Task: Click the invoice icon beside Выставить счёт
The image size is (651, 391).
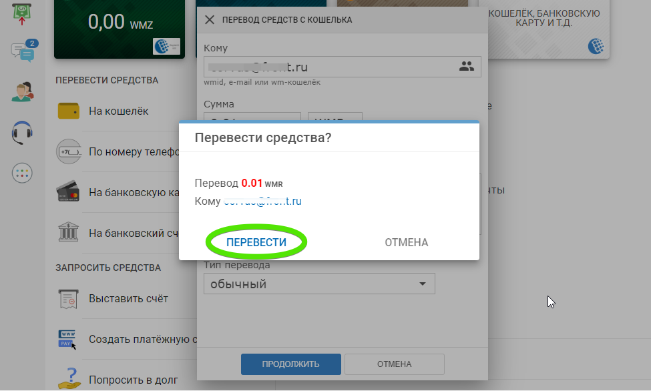Action: pyautogui.click(x=69, y=299)
